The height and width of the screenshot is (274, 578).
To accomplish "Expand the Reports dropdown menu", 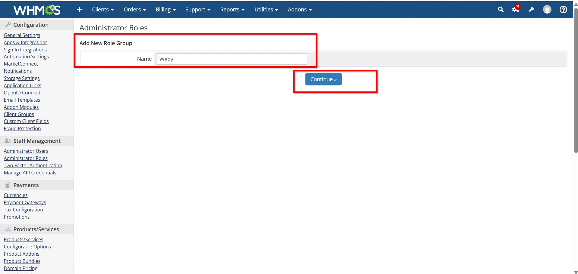I will tap(232, 10).
